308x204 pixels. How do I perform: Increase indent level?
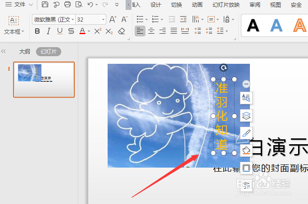point(183,19)
